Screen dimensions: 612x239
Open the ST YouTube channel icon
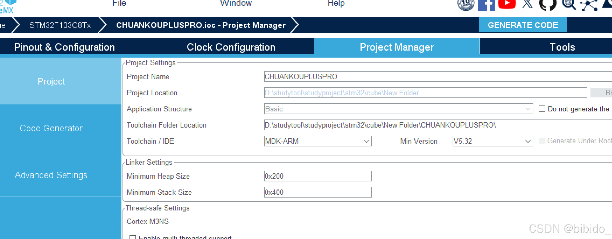(507, 4)
